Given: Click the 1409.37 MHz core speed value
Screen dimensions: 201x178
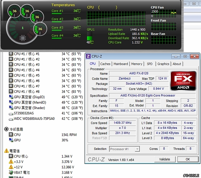Looking at the screenshot, I should coord(122,123).
